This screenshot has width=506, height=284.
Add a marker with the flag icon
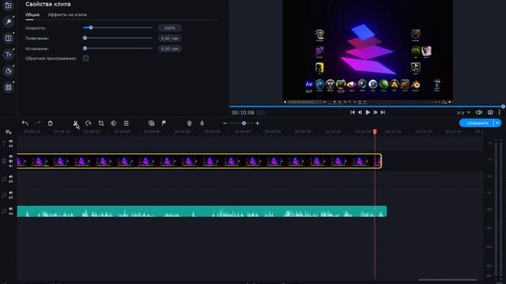coord(164,123)
